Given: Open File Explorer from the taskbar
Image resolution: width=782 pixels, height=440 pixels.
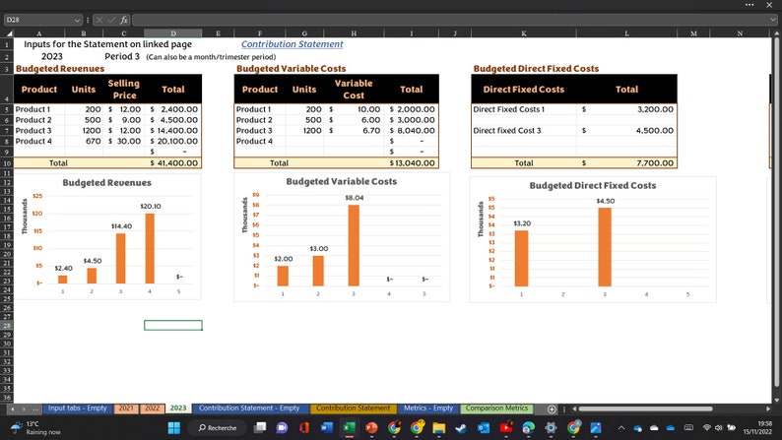Looking at the screenshot, I should tap(439, 427).
